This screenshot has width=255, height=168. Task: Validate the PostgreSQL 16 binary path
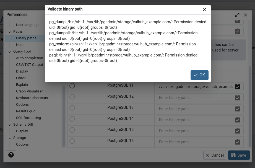point(237,142)
